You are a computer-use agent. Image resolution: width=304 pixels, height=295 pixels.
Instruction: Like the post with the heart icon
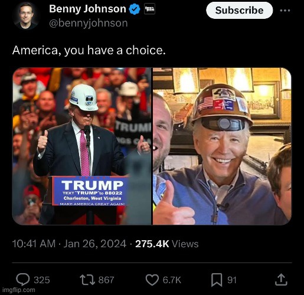152,280
